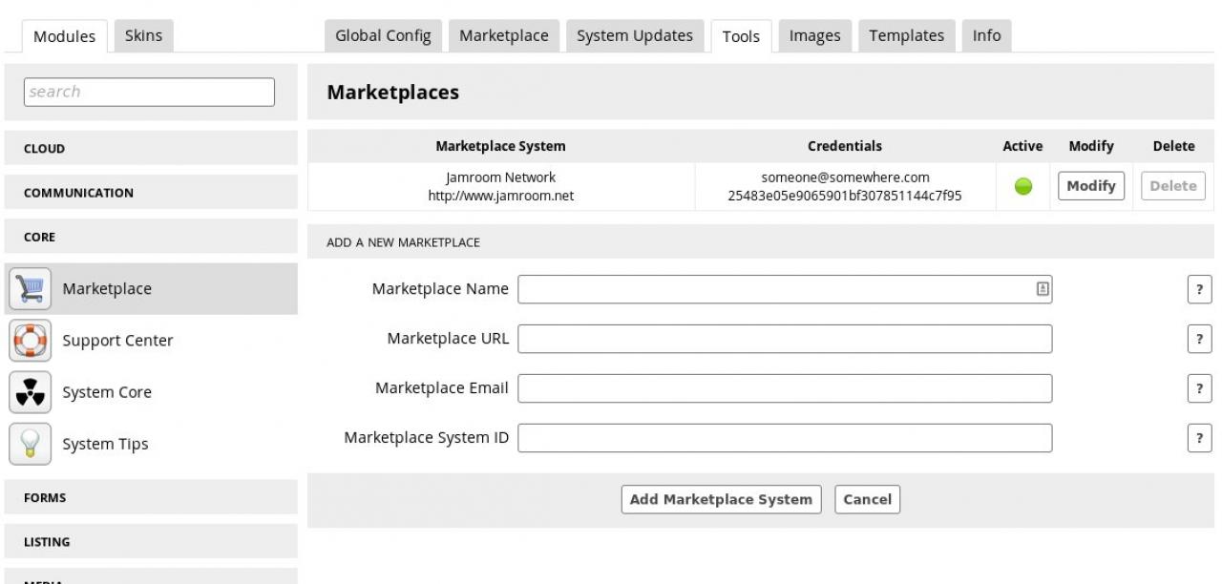This screenshot has width=1222, height=584.
Task: Open help for Marketplace URL field
Action: [x=1198, y=339]
